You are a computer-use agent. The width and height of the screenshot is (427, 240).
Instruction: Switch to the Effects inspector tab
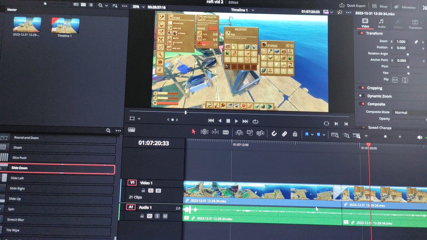398,25
